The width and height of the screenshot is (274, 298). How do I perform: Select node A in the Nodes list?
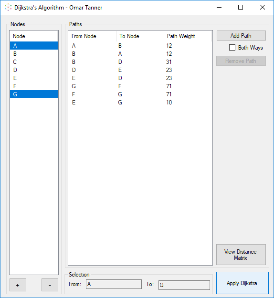(x=34, y=46)
